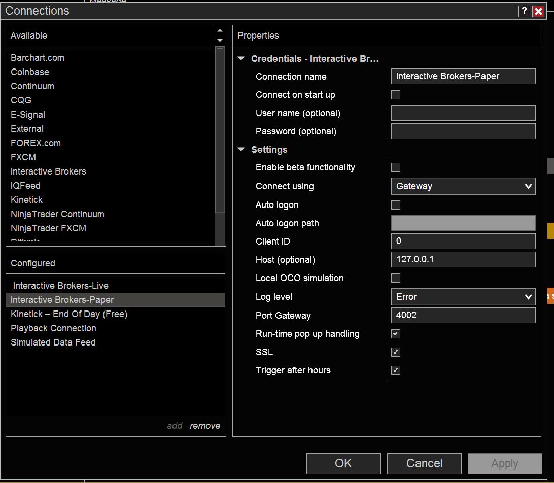Select Kinetick – End Of Day (Free)
This screenshot has width=554, height=483.
[69, 314]
